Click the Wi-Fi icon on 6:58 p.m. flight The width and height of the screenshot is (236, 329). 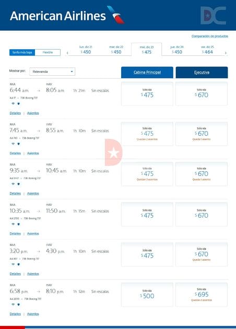13,304
